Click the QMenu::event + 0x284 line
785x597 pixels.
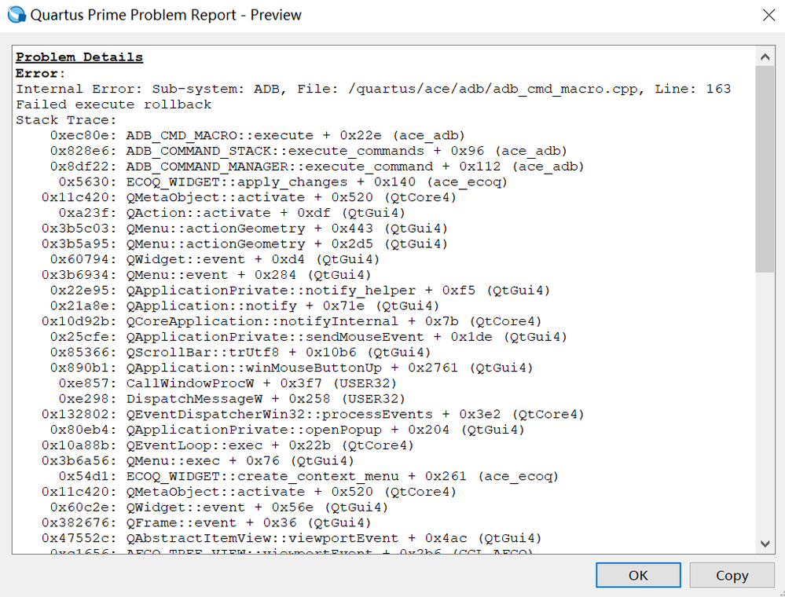(x=206, y=275)
